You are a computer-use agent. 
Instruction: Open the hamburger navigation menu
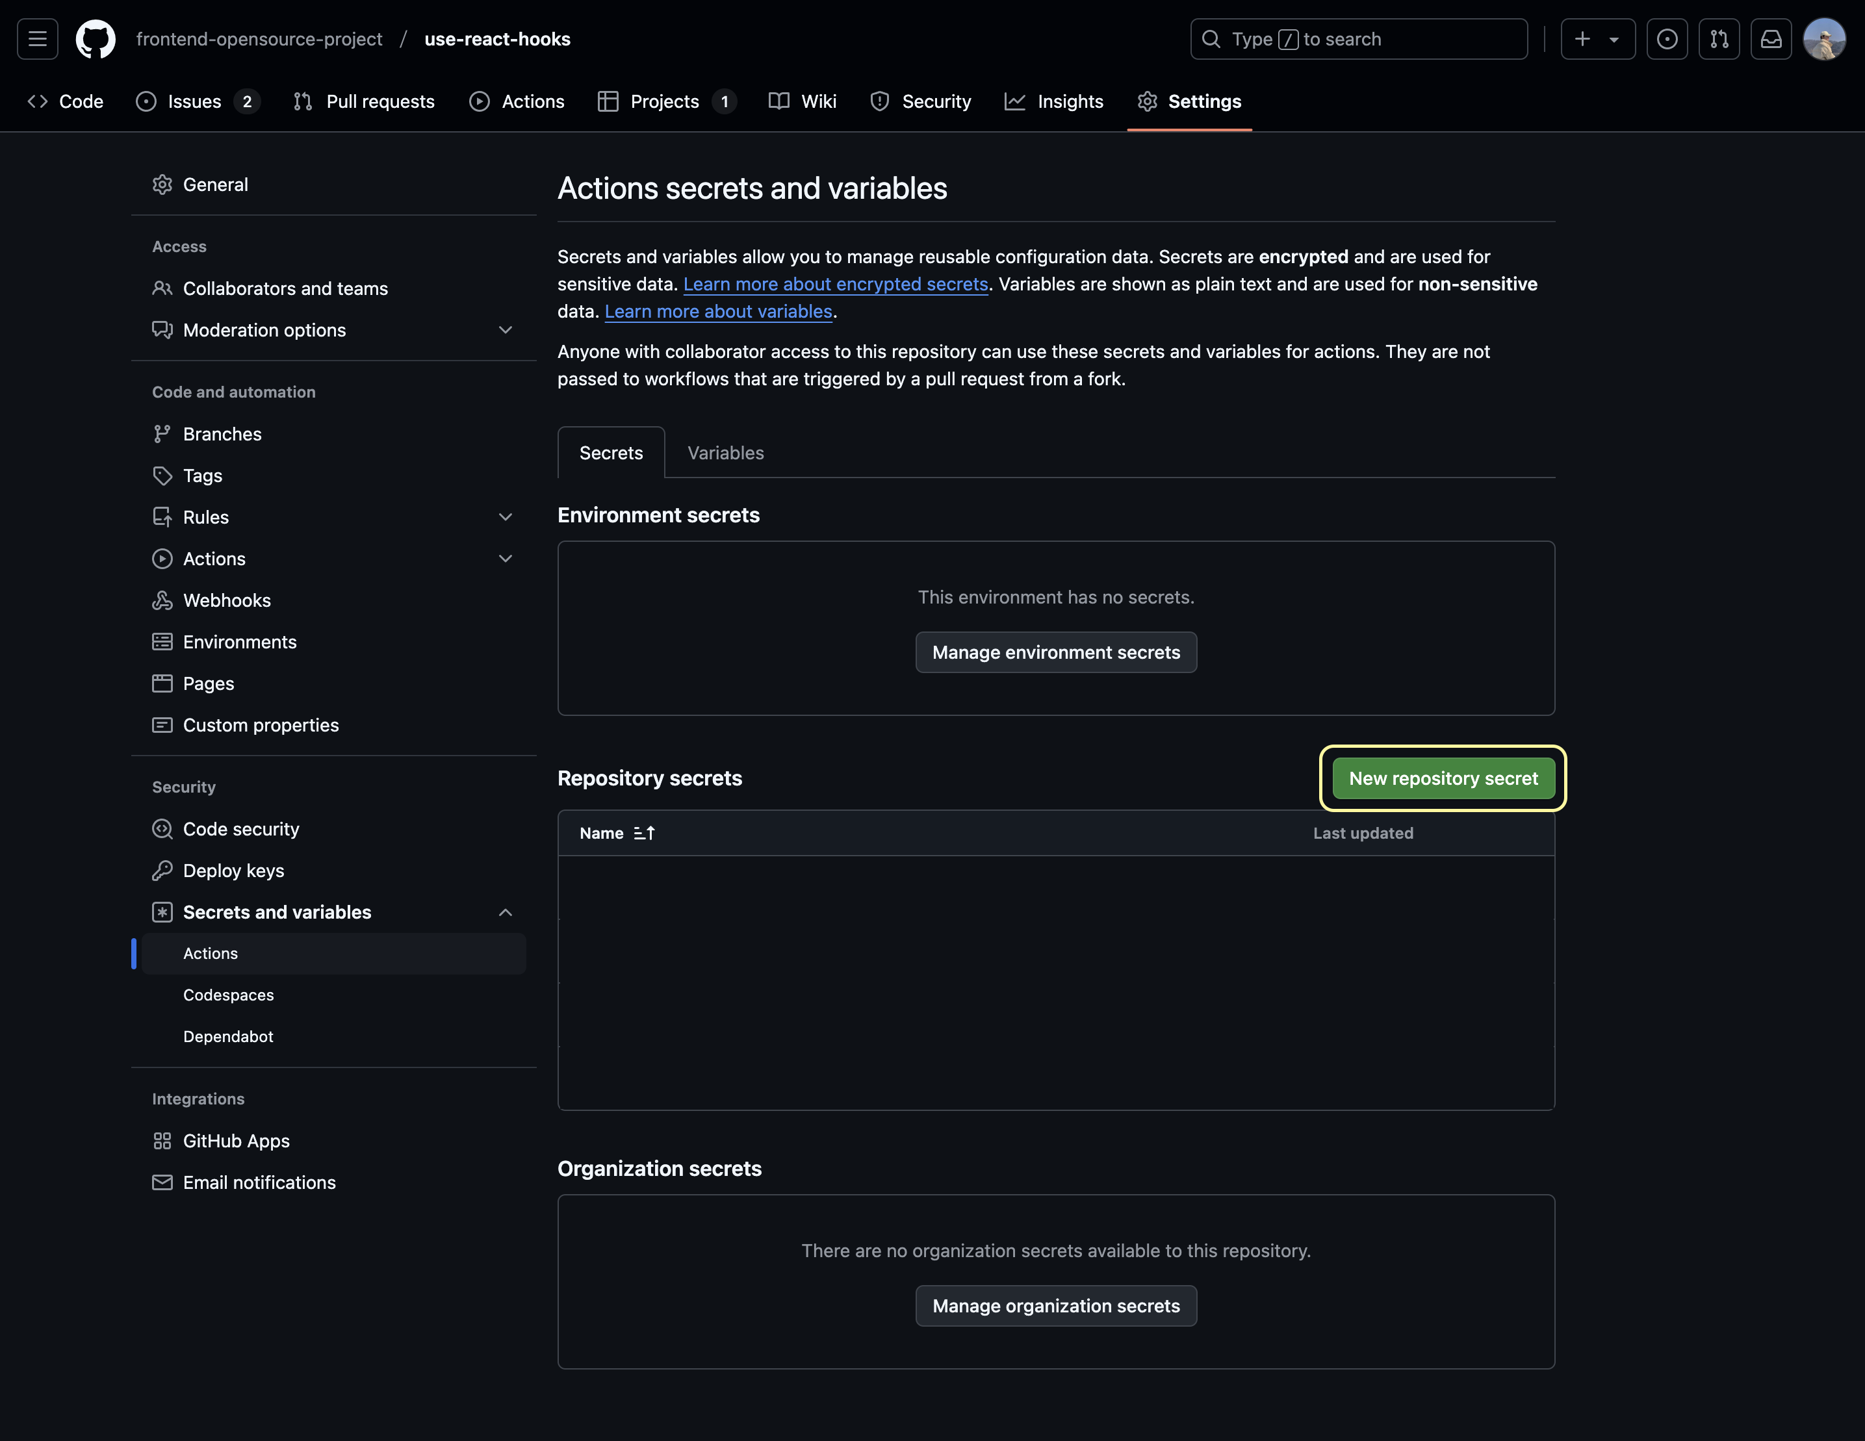click(x=38, y=39)
